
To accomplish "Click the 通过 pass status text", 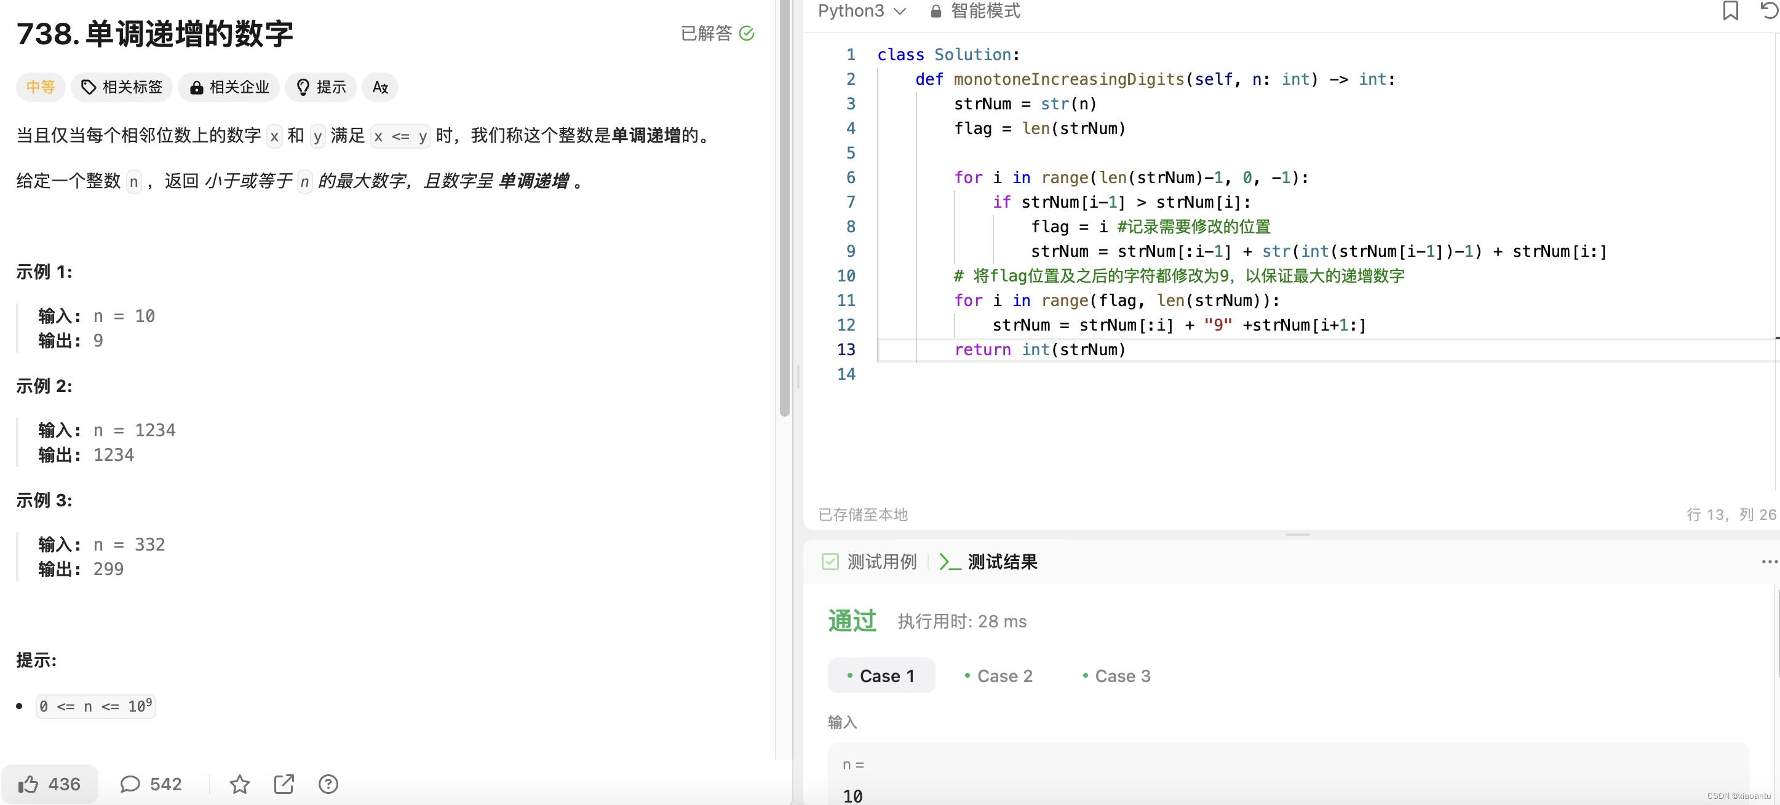I will tap(852, 621).
